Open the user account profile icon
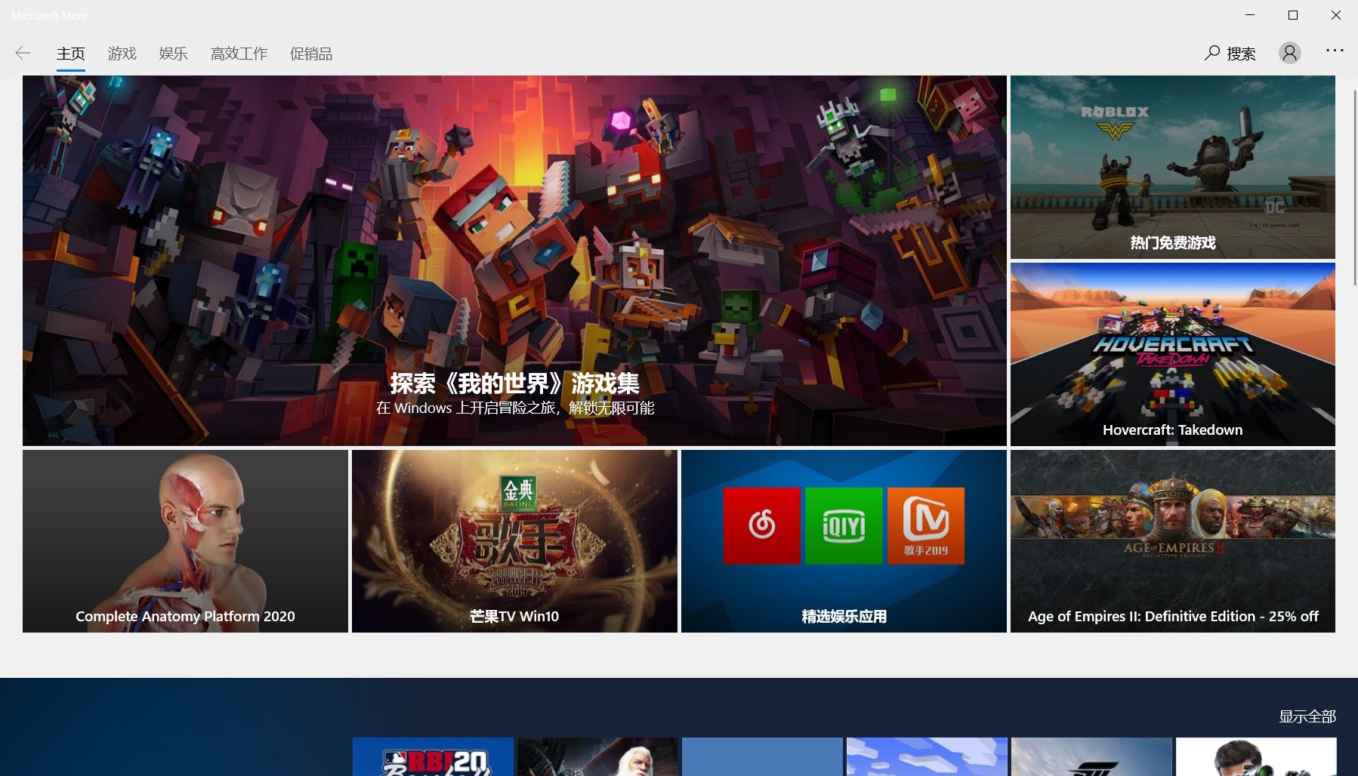Viewport: 1358px width, 776px height. click(1289, 53)
